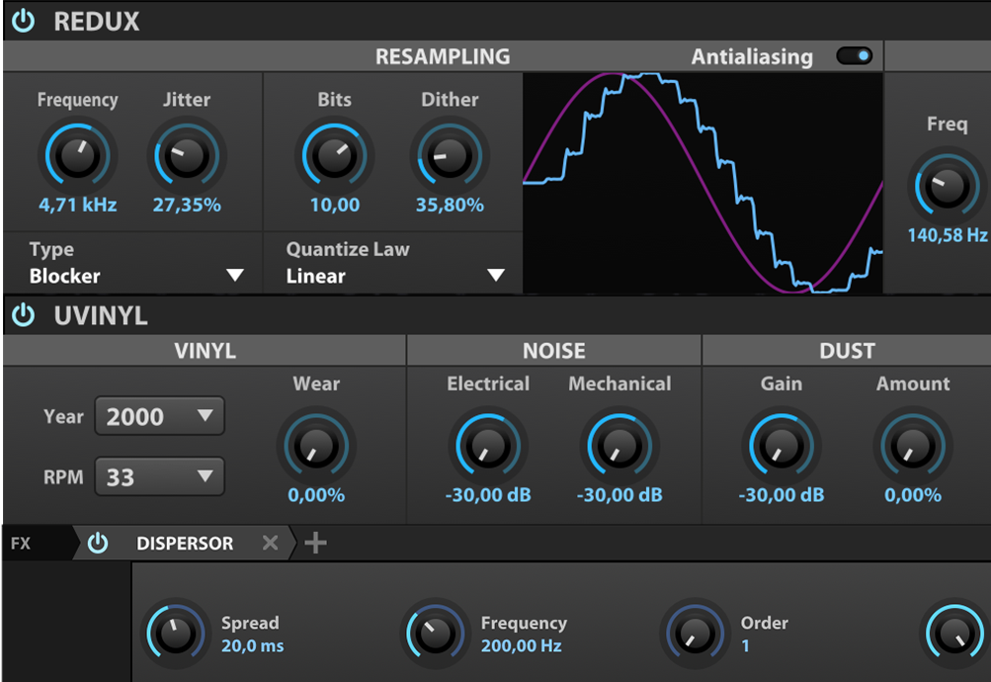Select the DISPERSOR tab
Viewport: 991px width, 682px height.
[x=185, y=543]
